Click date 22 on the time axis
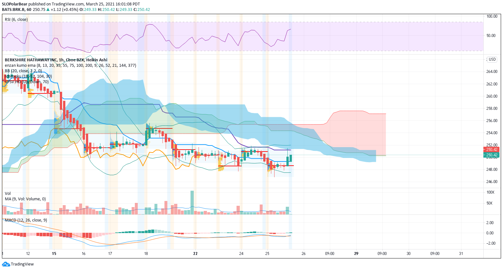The height and width of the screenshot is (270, 503). [195, 254]
